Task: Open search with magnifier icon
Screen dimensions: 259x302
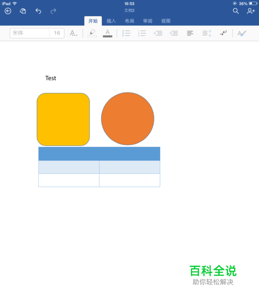Action: pyautogui.click(x=236, y=11)
